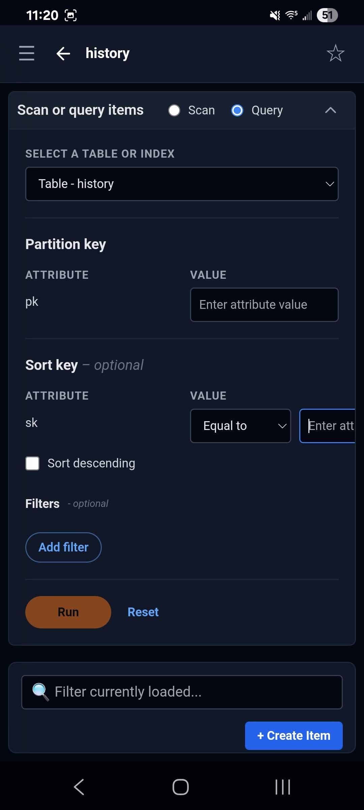Open the Table - history selector
Screen dimensions: 364x810
[182, 184]
